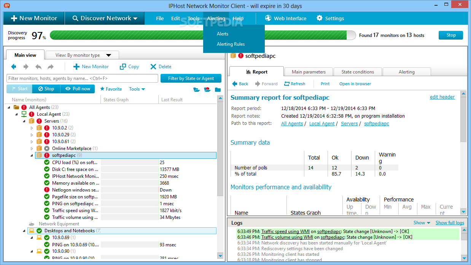Switch to the Alerting tab in the right panel
This screenshot has width=471, height=265.
(407, 72)
